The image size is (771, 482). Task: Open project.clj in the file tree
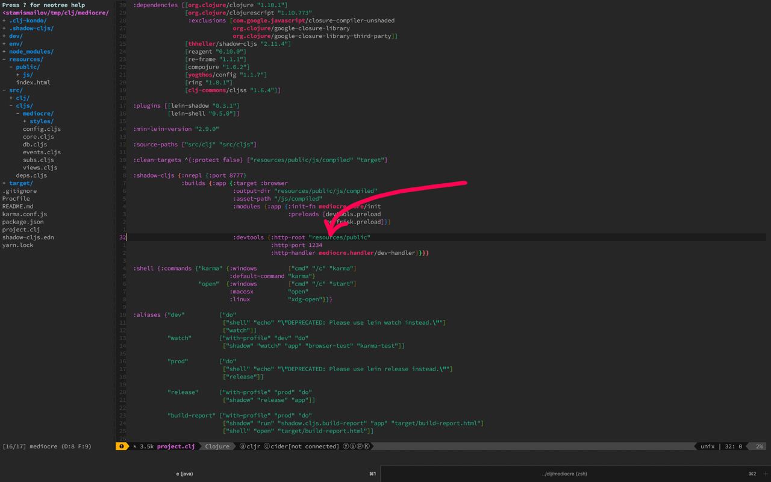coord(21,230)
